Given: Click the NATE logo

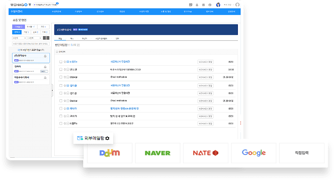Looking at the screenshot, I should click(x=206, y=153).
